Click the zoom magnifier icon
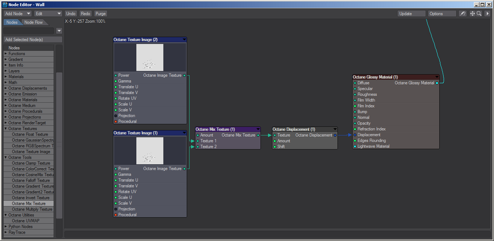494x241 pixels. coord(479,14)
